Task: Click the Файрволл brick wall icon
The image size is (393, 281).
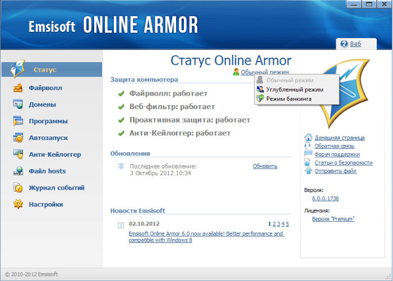Action: click(18, 88)
